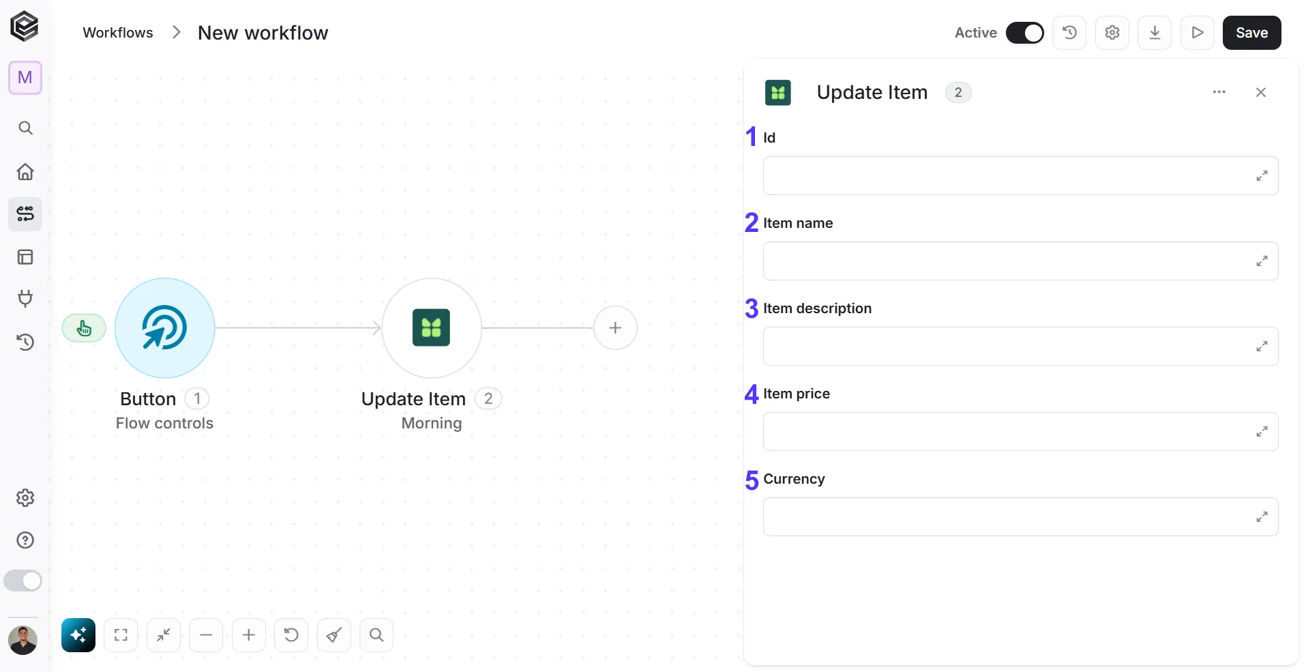Select the clean-up broom canvas icon
The width and height of the screenshot is (1306, 672).
(334, 635)
